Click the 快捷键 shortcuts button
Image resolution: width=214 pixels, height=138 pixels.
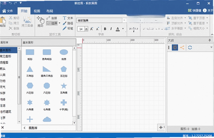tap(195, 10)
